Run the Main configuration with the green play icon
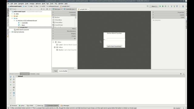Image resolution: width=194 pixels, height=109 pixels. 160,6
